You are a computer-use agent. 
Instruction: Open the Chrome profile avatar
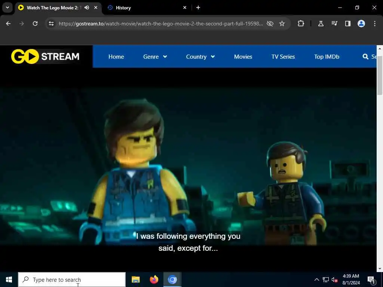click(x=361, y=24)
